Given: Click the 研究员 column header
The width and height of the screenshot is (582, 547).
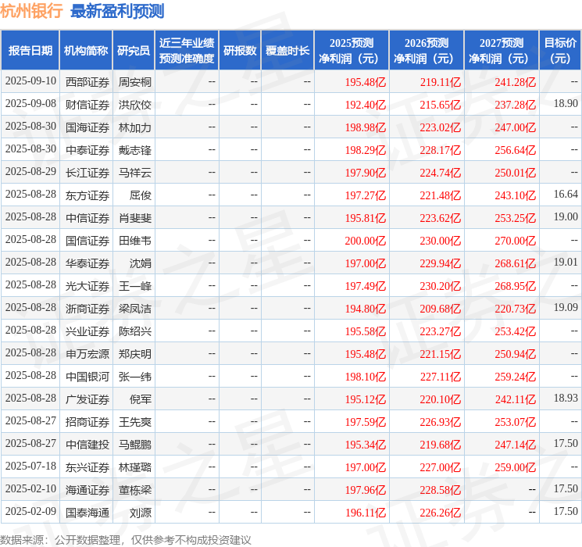Looking at the screenshot, I should click(134, 51).
